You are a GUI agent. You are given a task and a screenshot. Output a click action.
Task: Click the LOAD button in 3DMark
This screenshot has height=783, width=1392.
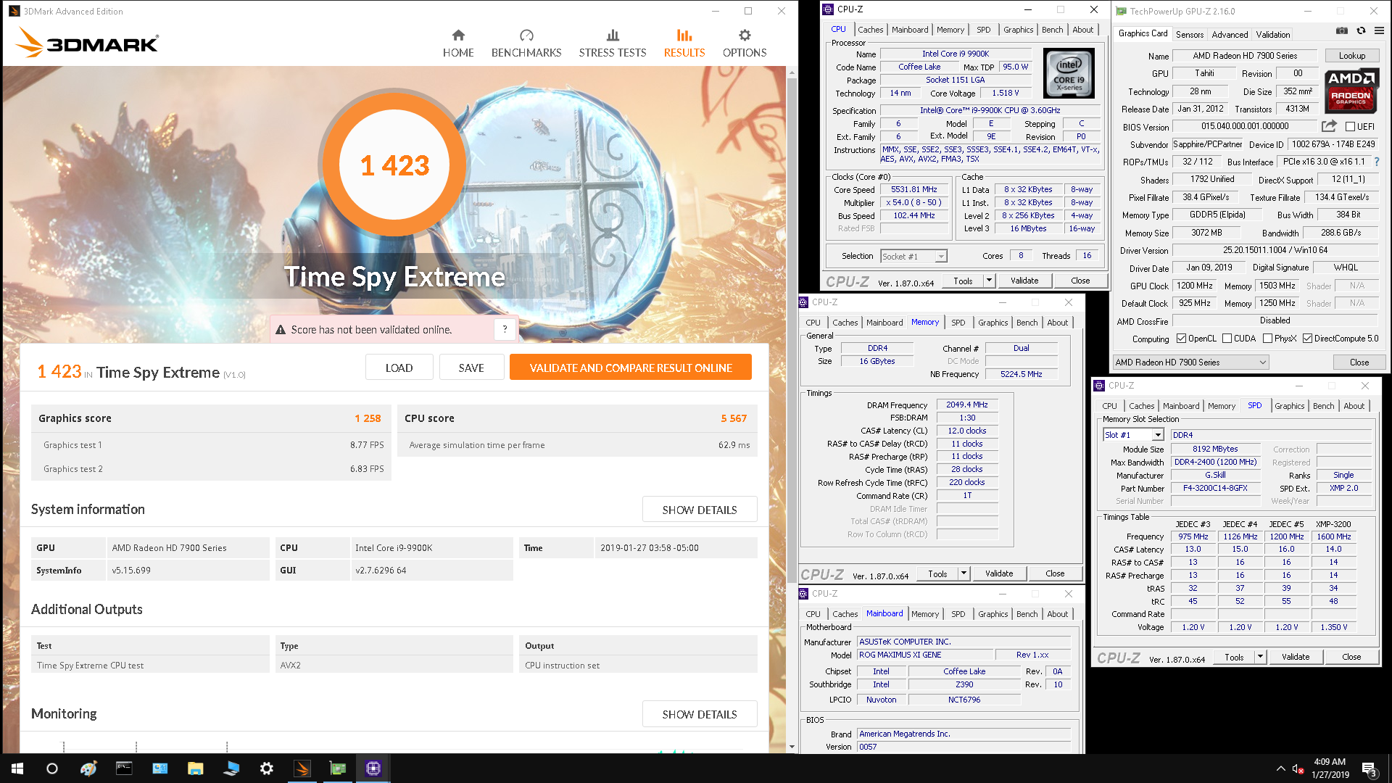[x=399, y=368]
